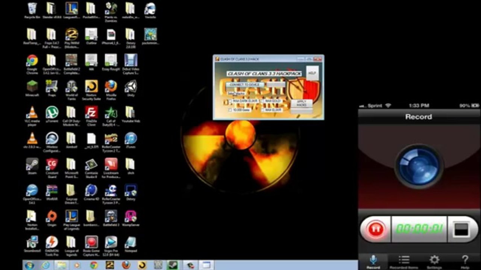481x270 pixels.
Task: Open the Recorded Items tab
Action: click(404, 262)
